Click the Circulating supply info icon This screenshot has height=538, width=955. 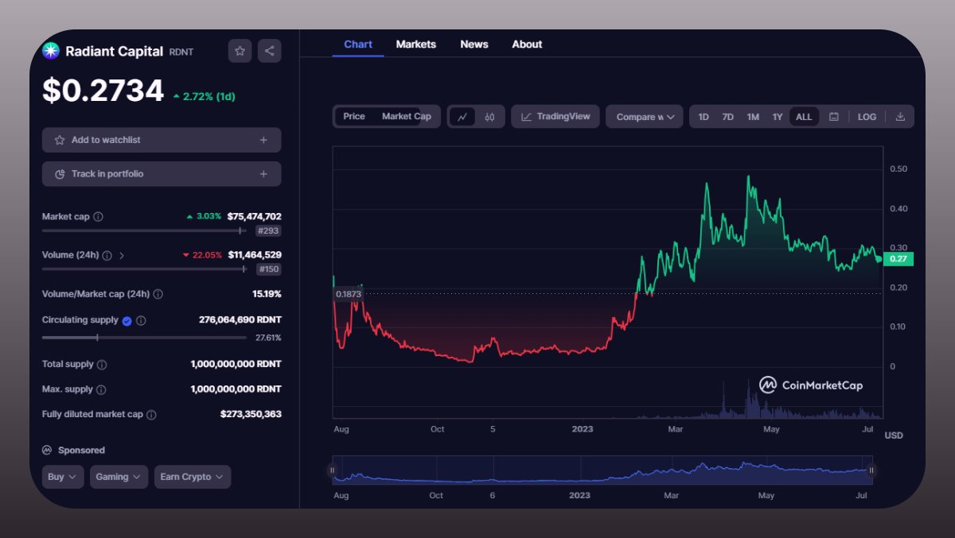pyautogui.click(x=141, y=320)
